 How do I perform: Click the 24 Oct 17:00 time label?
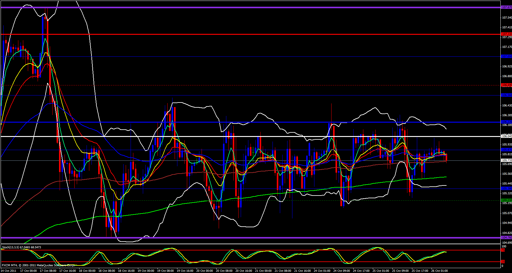click(361, 271)
